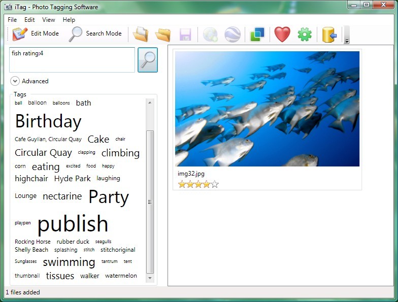Click the img32.jpg fish photo thumbnail
This screenshot has width=398, height=302.
click(267, 109)
